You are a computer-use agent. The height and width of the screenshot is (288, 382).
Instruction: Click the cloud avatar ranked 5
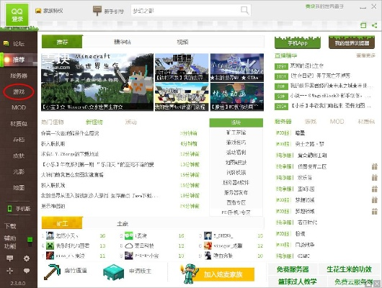[x=128, y=246]
